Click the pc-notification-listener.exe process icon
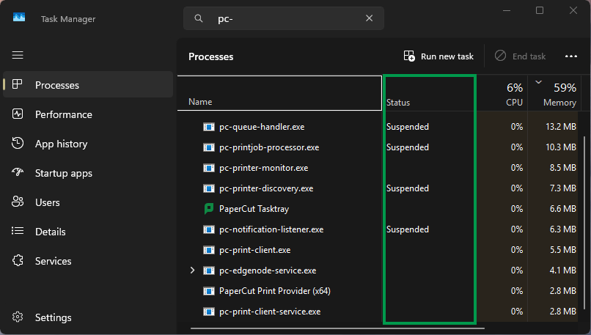This screenshot has height=335, width=591. click(209, 229)
